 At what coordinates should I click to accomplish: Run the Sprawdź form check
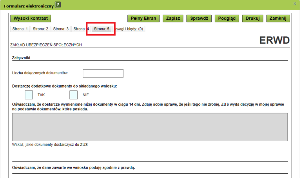(199, 18)
